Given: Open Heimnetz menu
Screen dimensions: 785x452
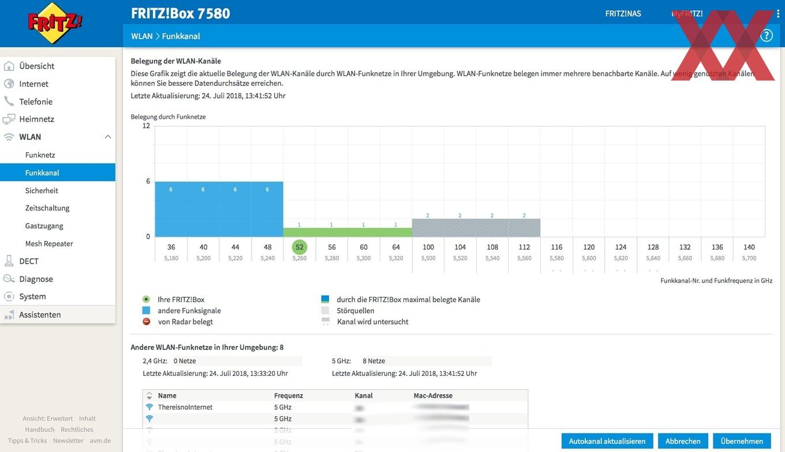Looking at the screenshot, I should coord(36,119).
